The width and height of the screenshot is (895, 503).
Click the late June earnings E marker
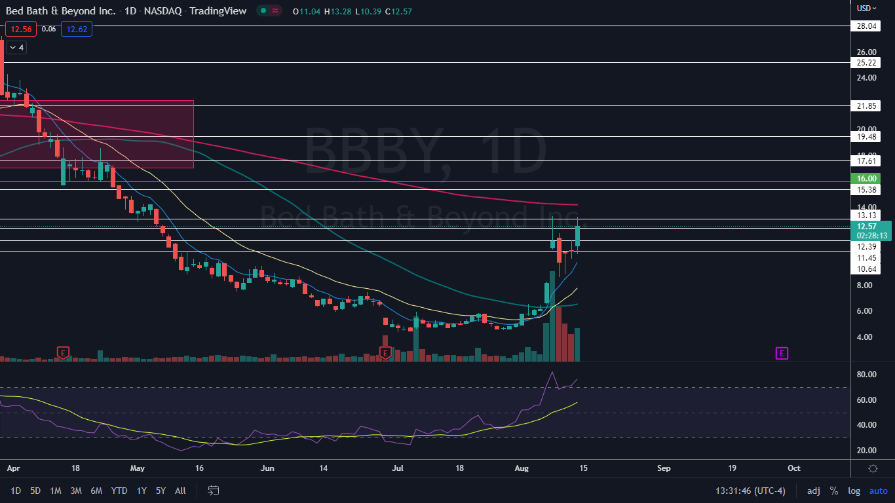(385, 353)
